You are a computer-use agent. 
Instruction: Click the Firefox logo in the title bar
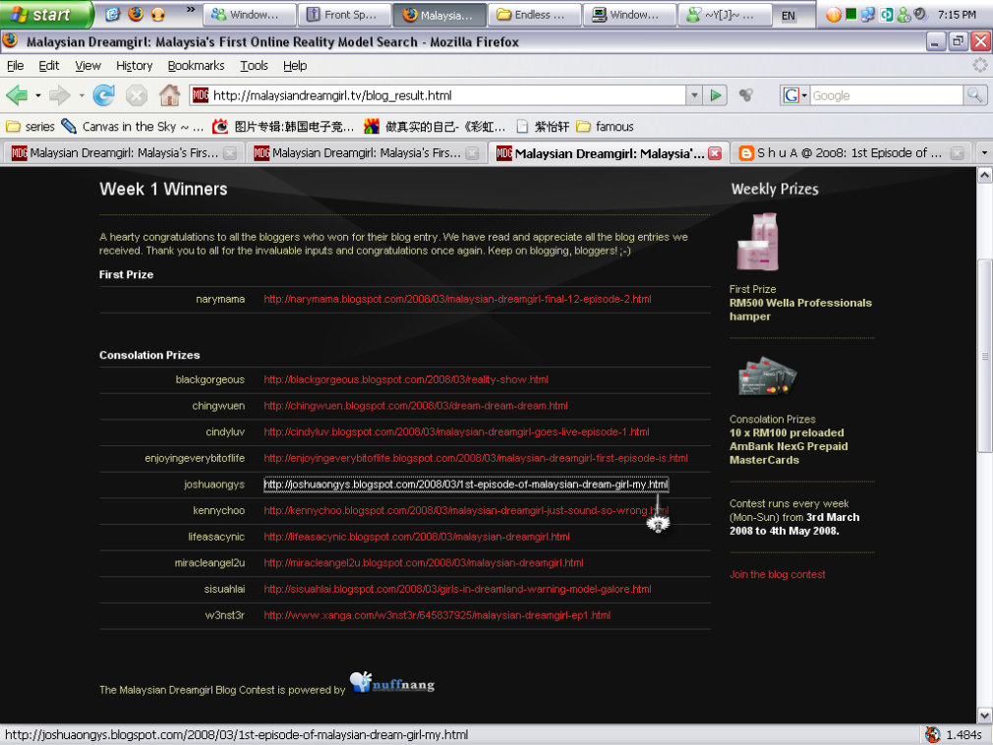[x=10, y=41]
